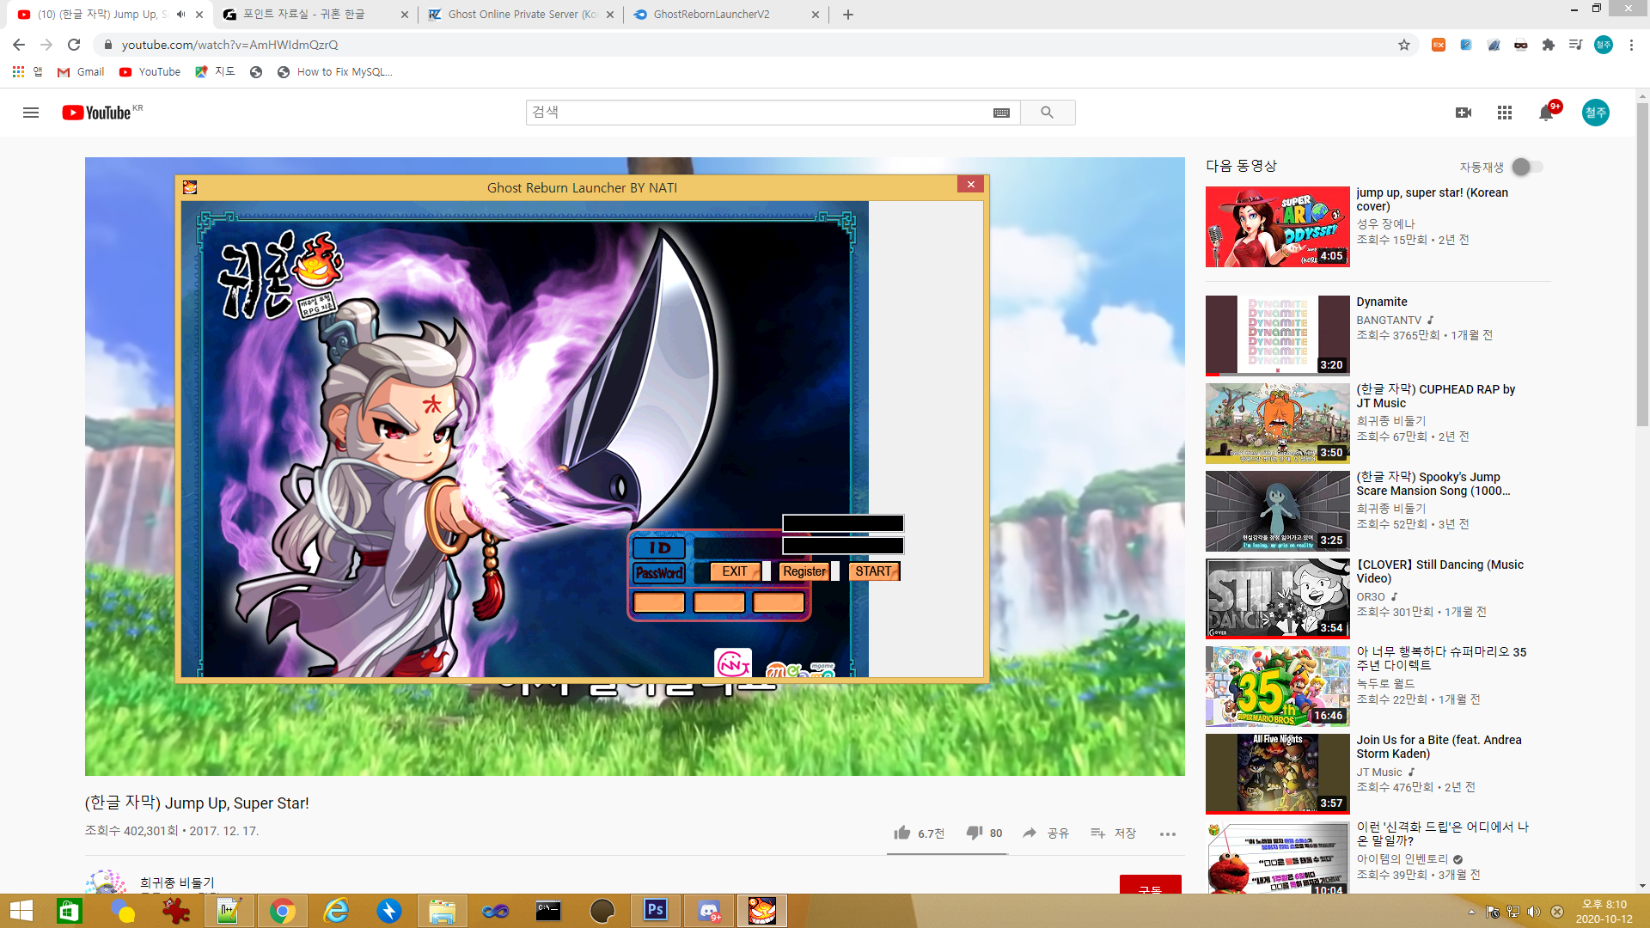
Task: Click the YouTube search magnifier button
Action: point(1047,113)
